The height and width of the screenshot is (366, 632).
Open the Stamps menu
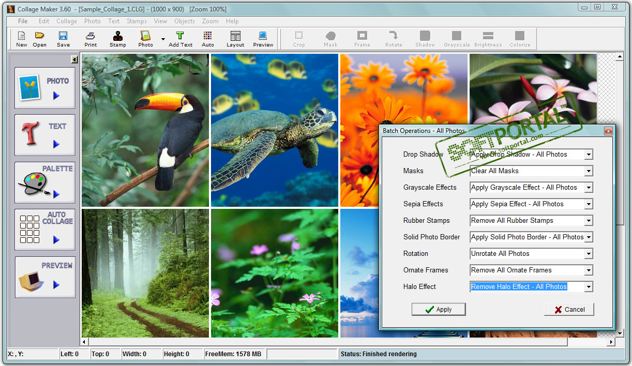pos(137,21)
